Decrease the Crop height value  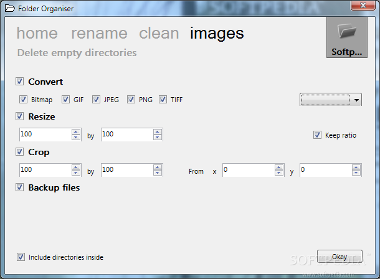tap(158, 173)
